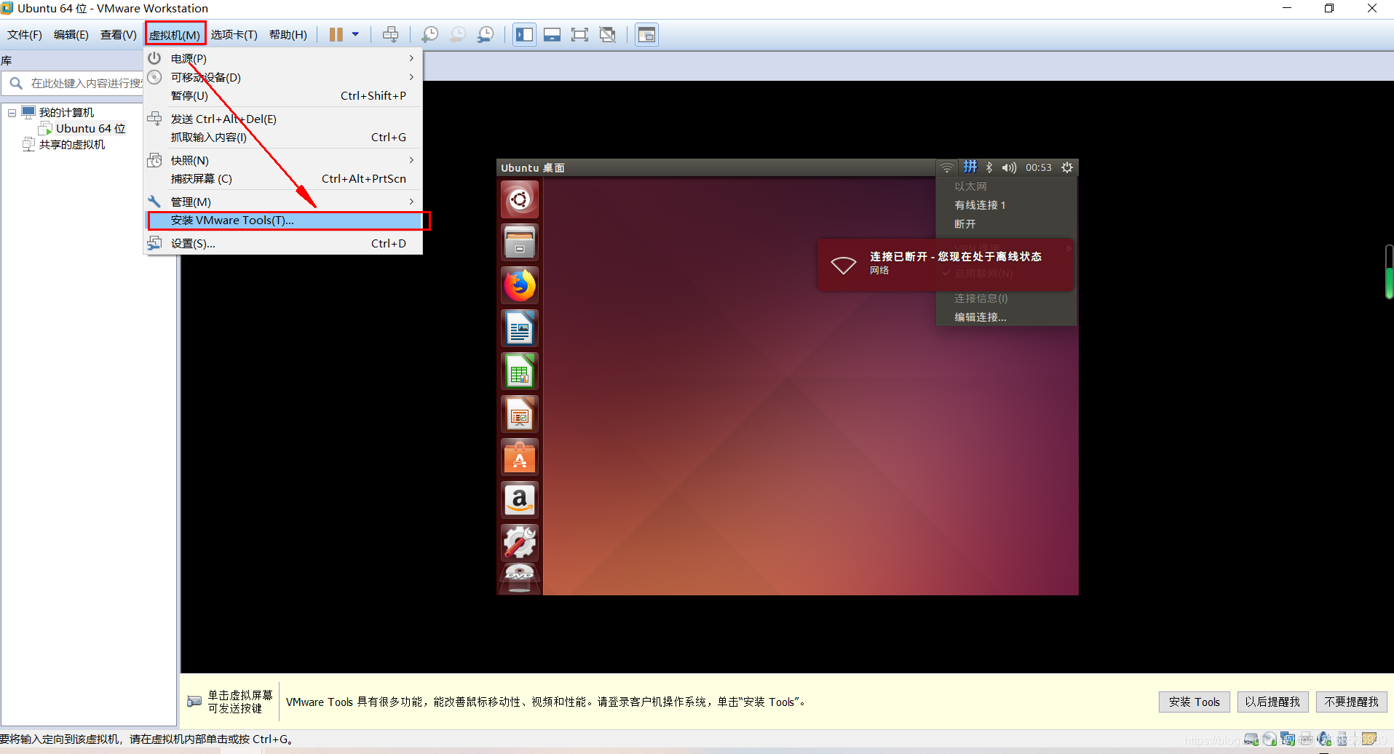This screenshot has height=754, width=1394.
Task: Click the DVD disc launcher icon
Action: [520, 579]
